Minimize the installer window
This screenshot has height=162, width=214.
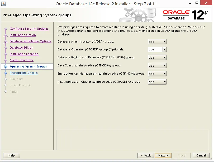tap(190, 3)
